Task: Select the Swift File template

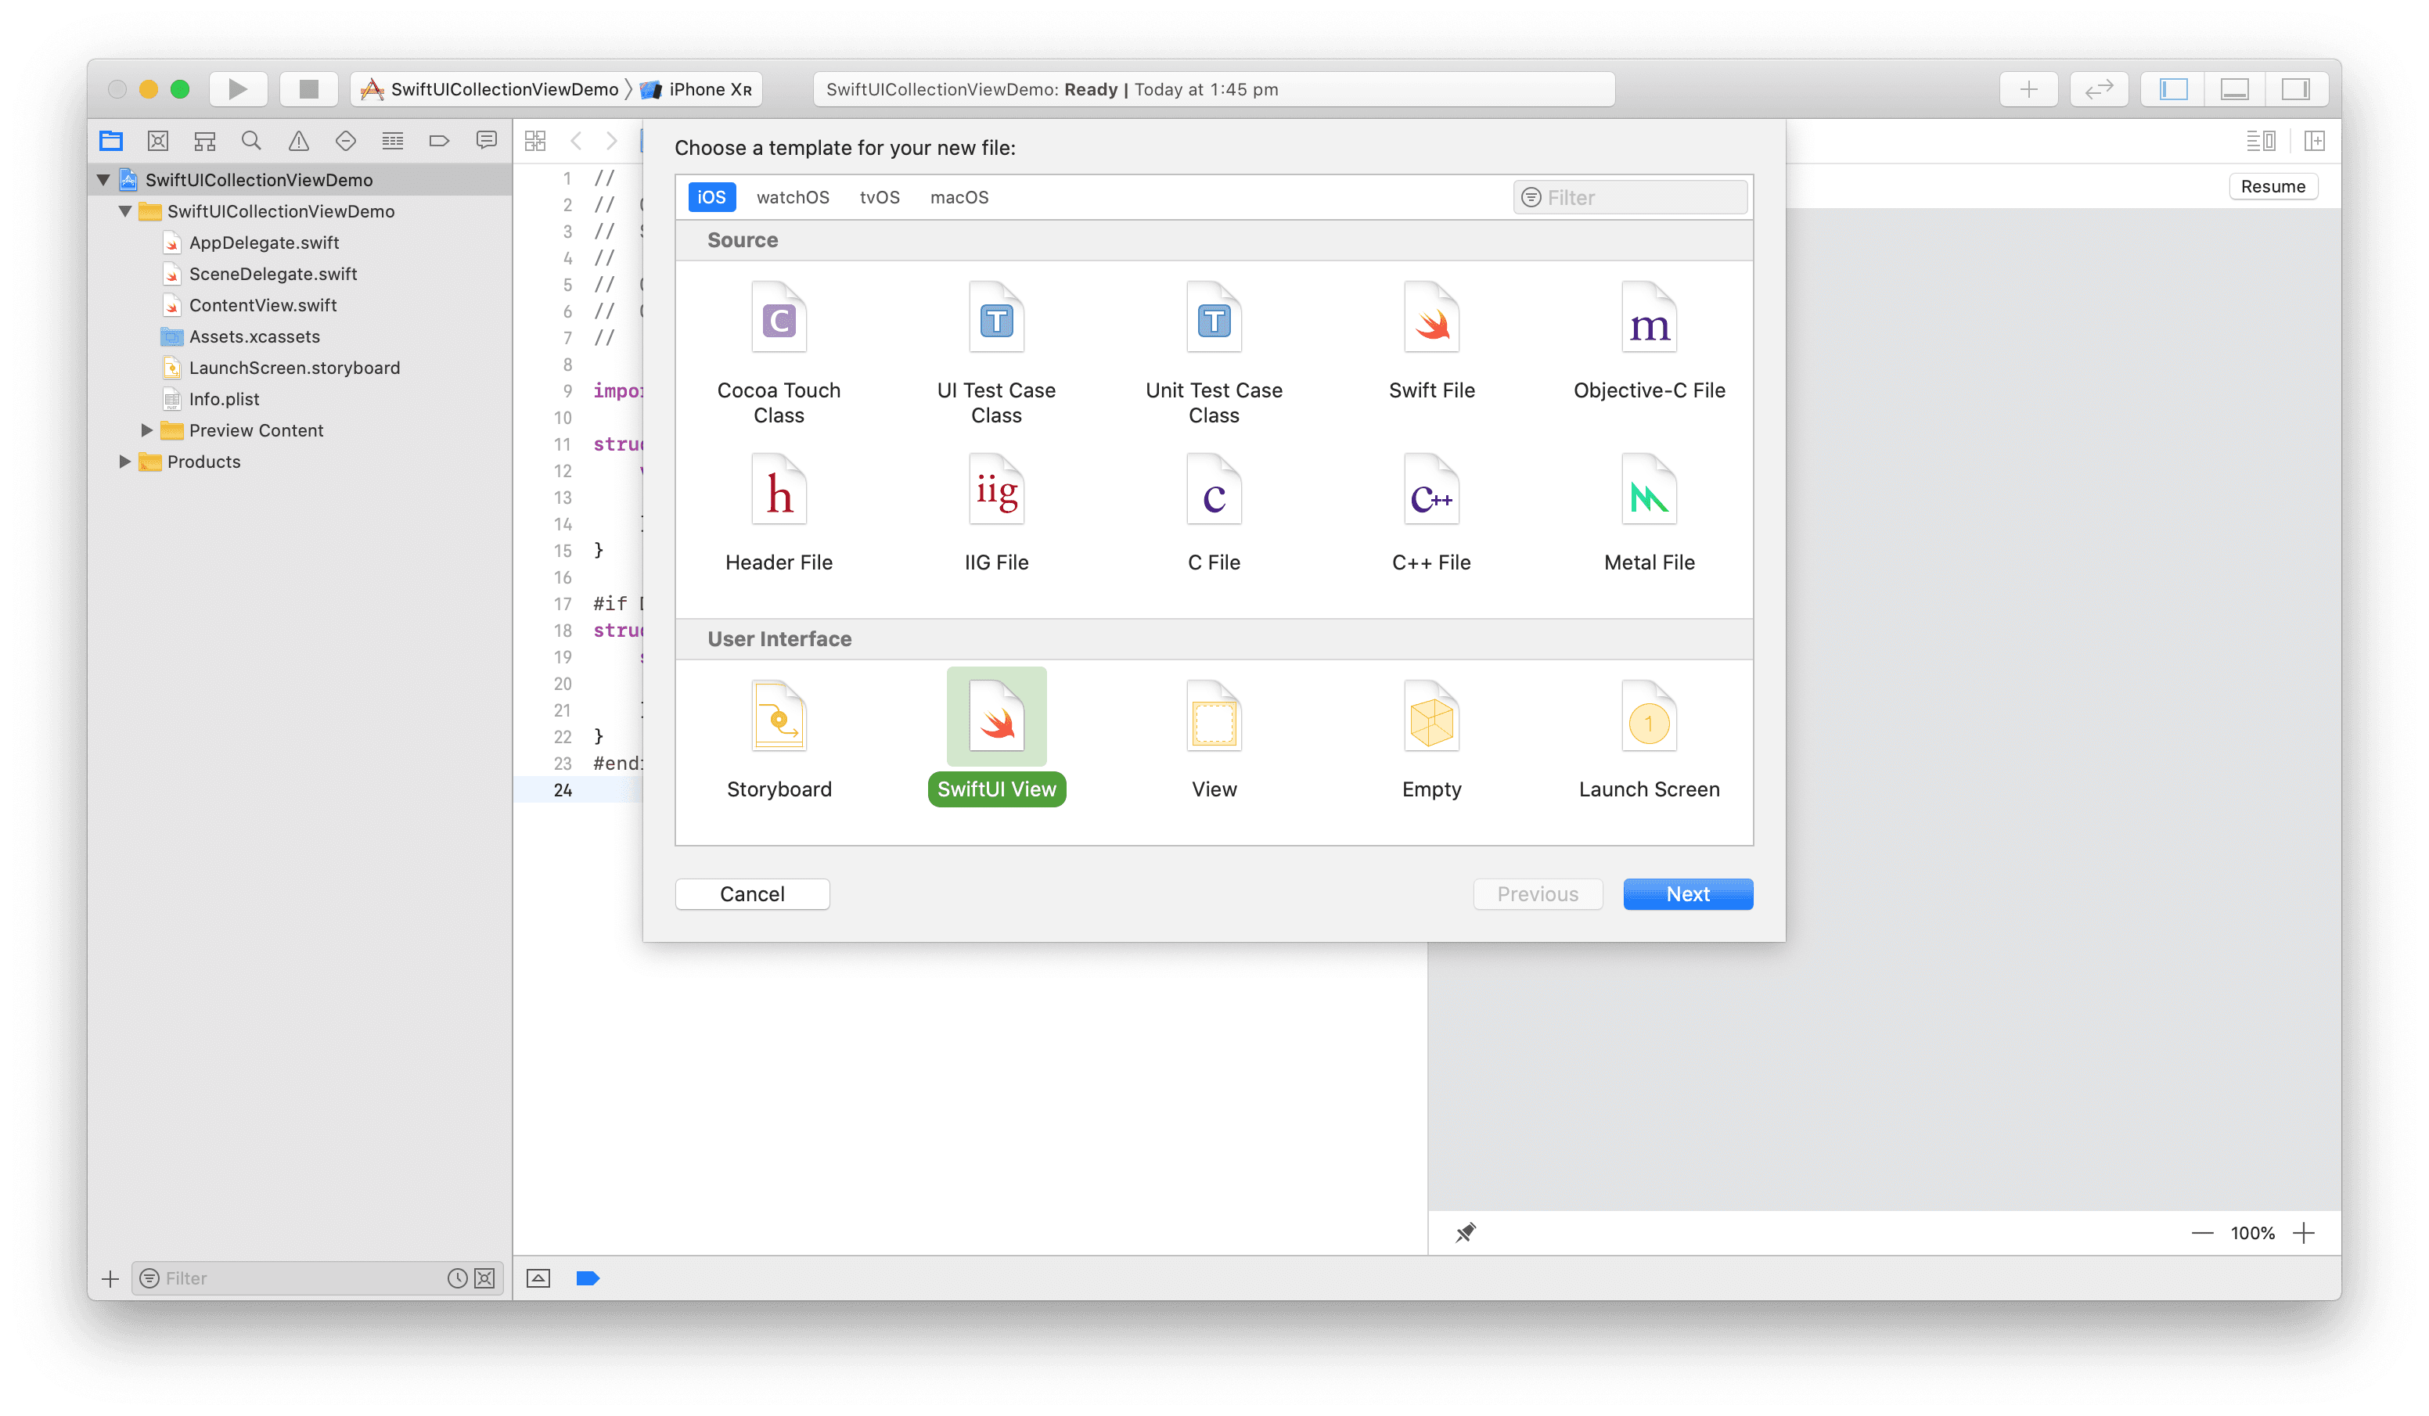Action: point(1431,341)
